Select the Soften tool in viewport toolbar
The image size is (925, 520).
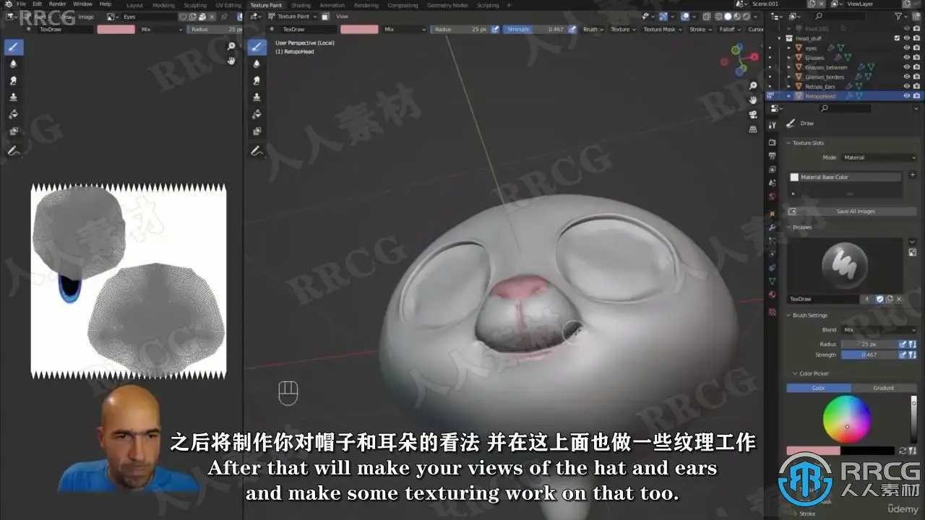257,64
